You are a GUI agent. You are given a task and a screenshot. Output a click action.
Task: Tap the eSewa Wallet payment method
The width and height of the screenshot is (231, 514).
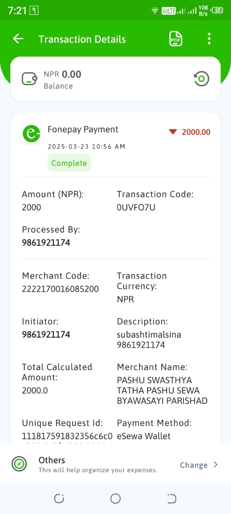pyautogui.click(x=144, y=436)
